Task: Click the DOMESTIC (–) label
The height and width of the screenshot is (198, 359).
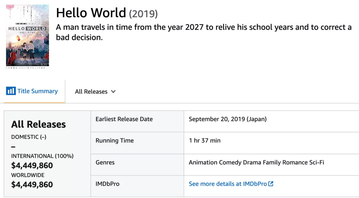Action: tap(29, 137)
